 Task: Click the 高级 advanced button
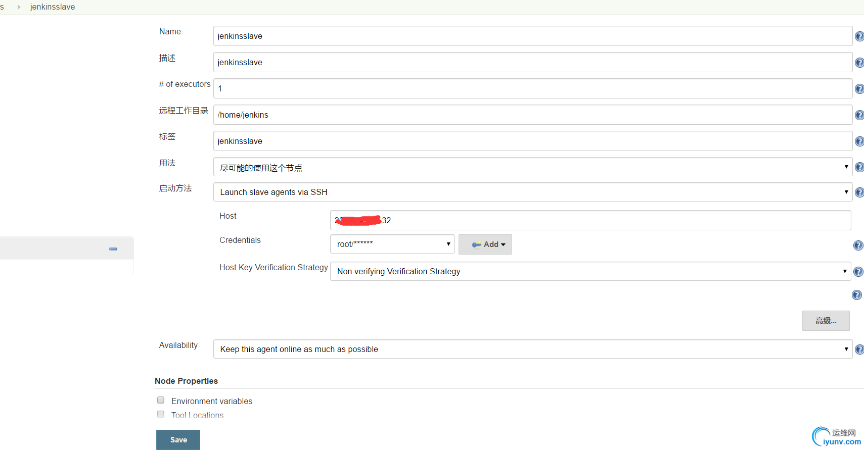point(826,321)
